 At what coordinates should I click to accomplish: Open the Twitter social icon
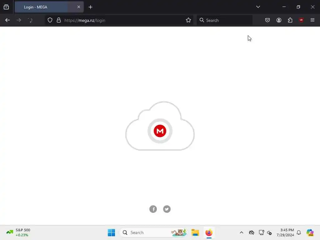coord(167,209)
